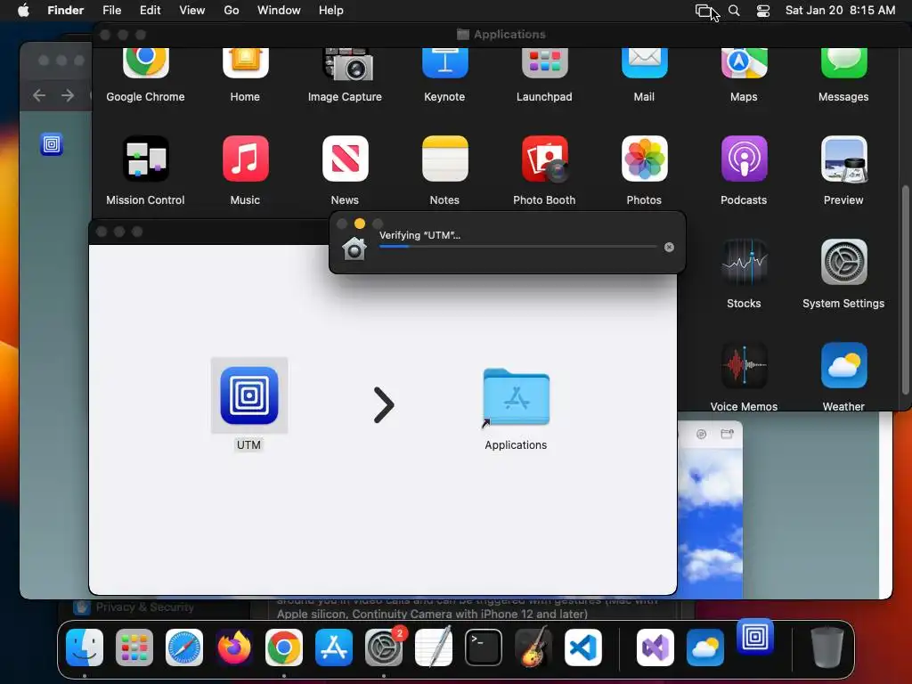Click the Applications window vertical scrollbar

905,291
